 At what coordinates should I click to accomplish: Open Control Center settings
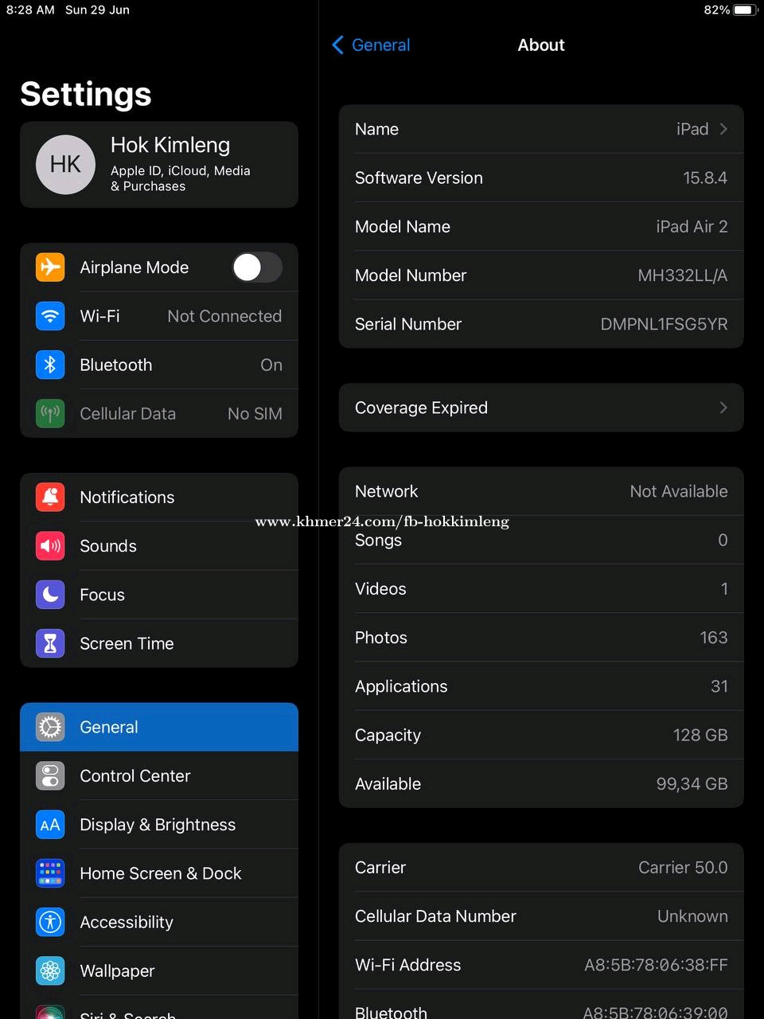coord(159,775)
